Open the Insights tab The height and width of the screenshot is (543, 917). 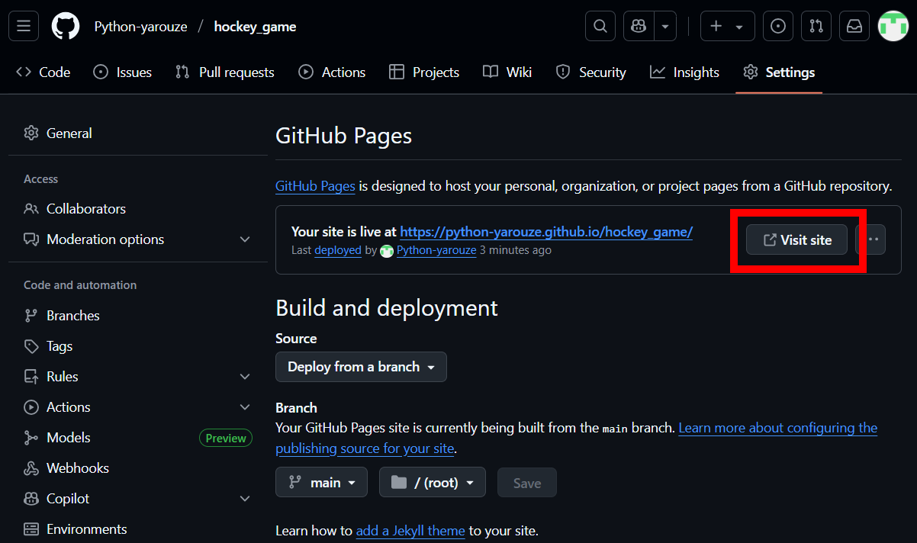point(684,72)
